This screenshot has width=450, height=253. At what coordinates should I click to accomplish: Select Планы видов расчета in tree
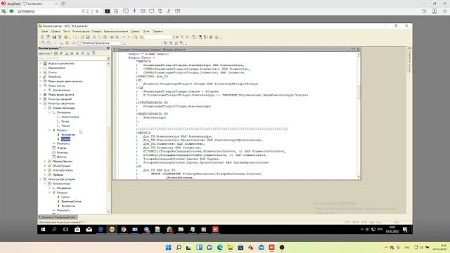[61, 94]
